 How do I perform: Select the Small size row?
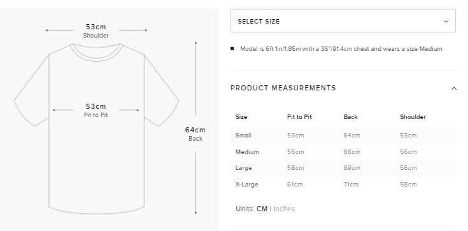pyautogui.click(x=344, y=135)
